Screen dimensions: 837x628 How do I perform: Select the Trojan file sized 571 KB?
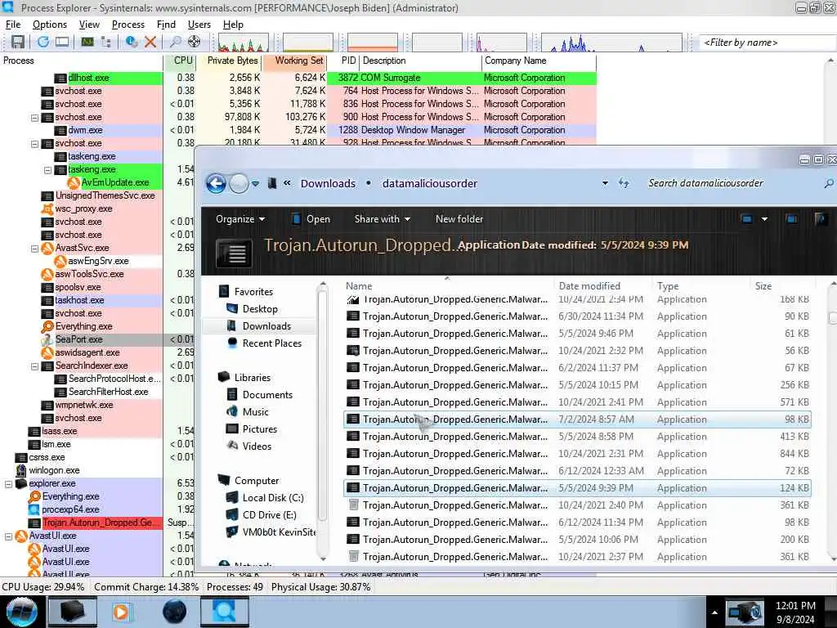578,402
